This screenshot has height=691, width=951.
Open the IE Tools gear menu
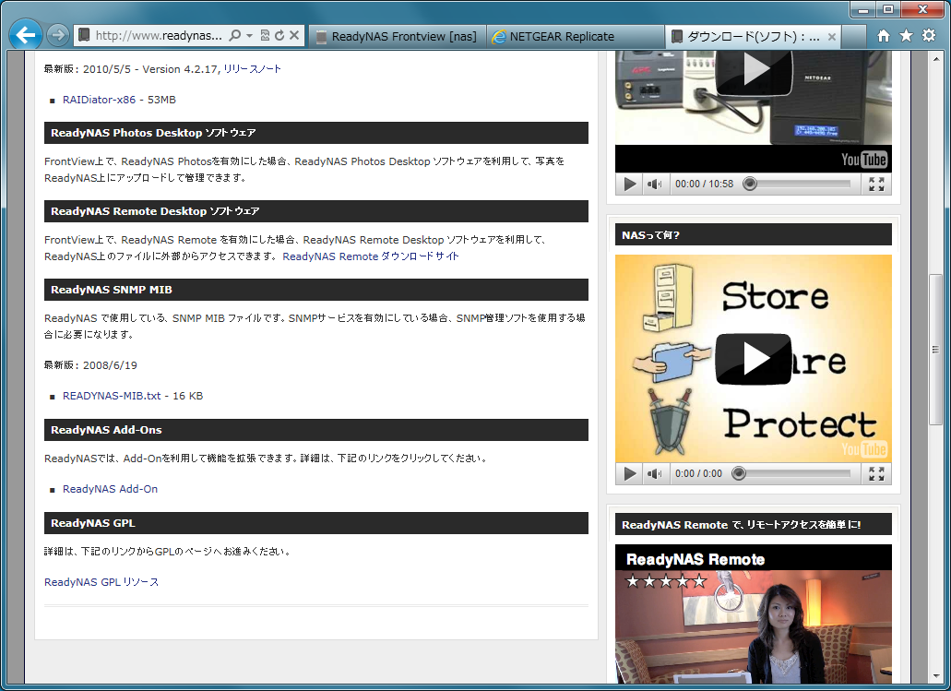(x=929, y=35)
